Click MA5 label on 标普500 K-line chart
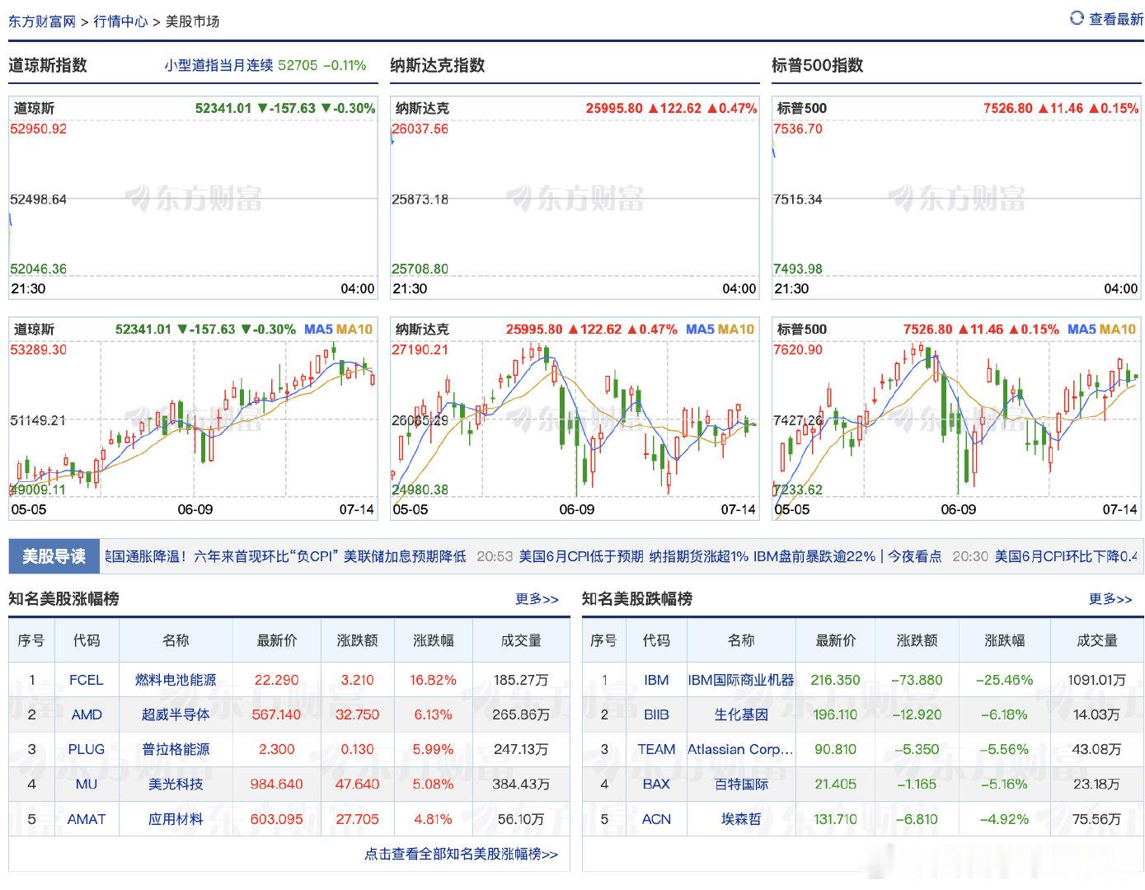This screenshot has height=890, width=1145. tap(1082, 330)
